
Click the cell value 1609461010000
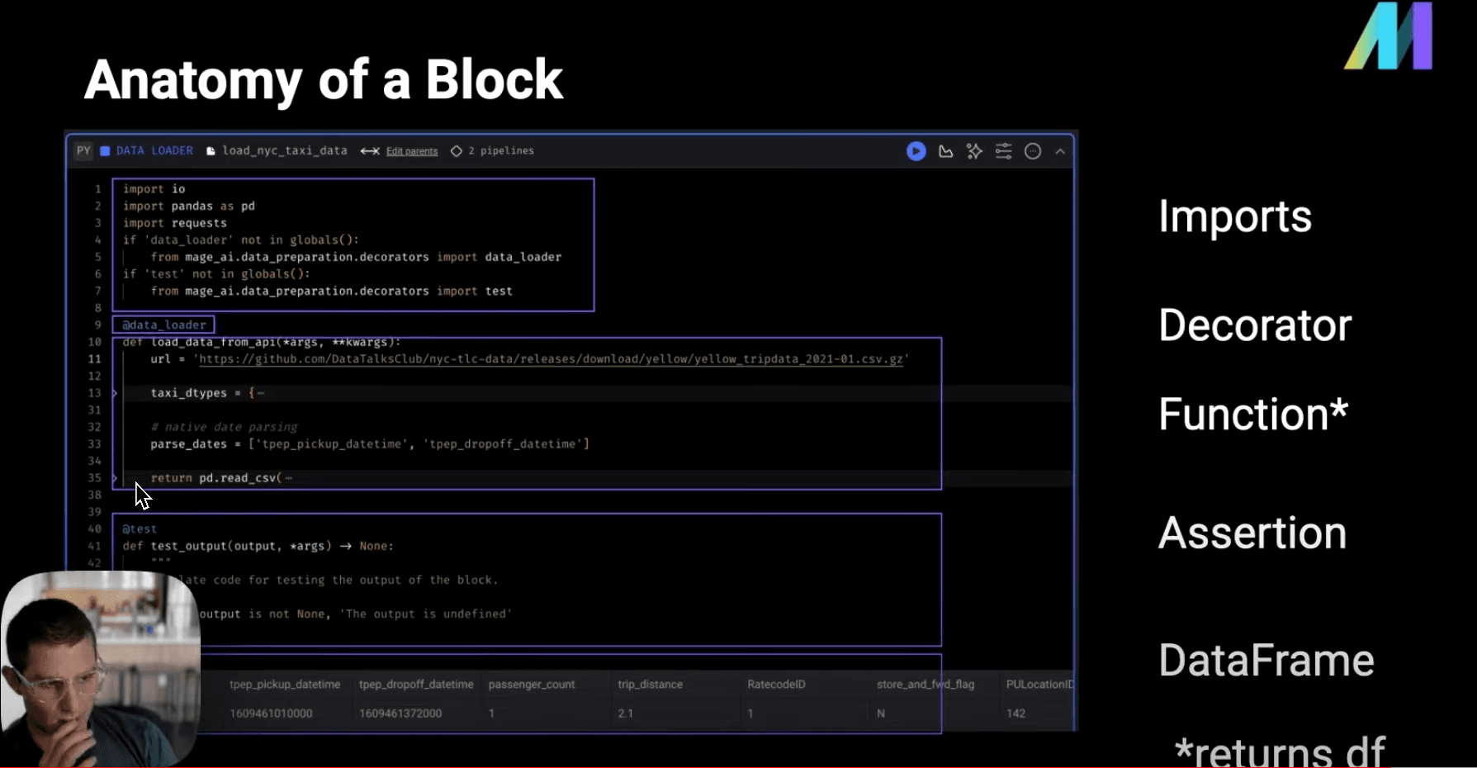[x=271, y=713]
